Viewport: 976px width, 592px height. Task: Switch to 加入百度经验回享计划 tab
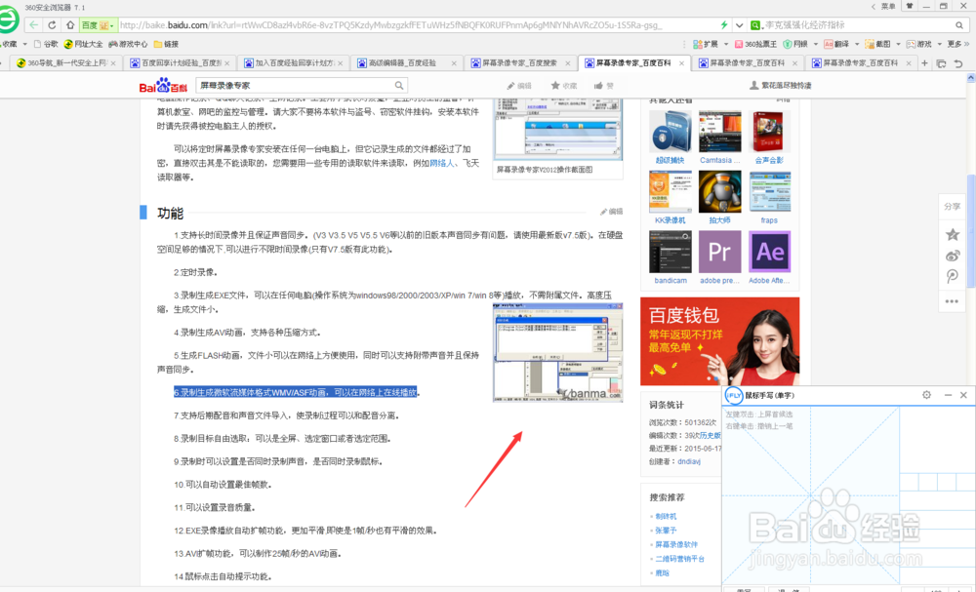click(x=293, y=62)
